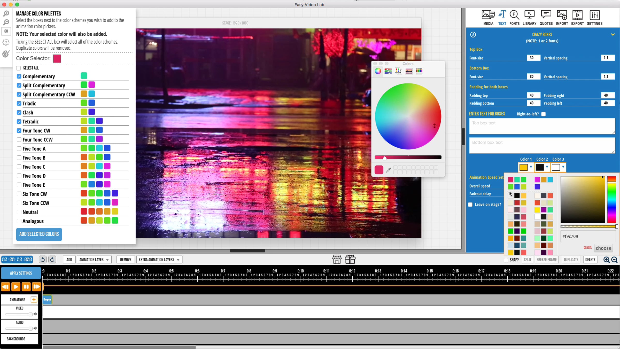Expand Extra Animation Layers dropdown
The image size is (620, 349).
click(x=159, y=260)
